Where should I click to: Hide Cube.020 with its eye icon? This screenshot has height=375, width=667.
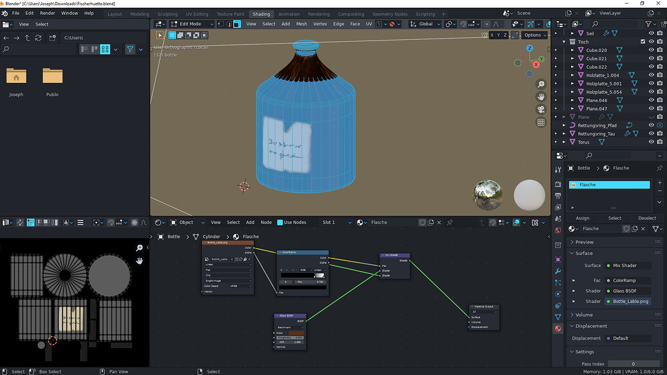(x=651, y=50)
